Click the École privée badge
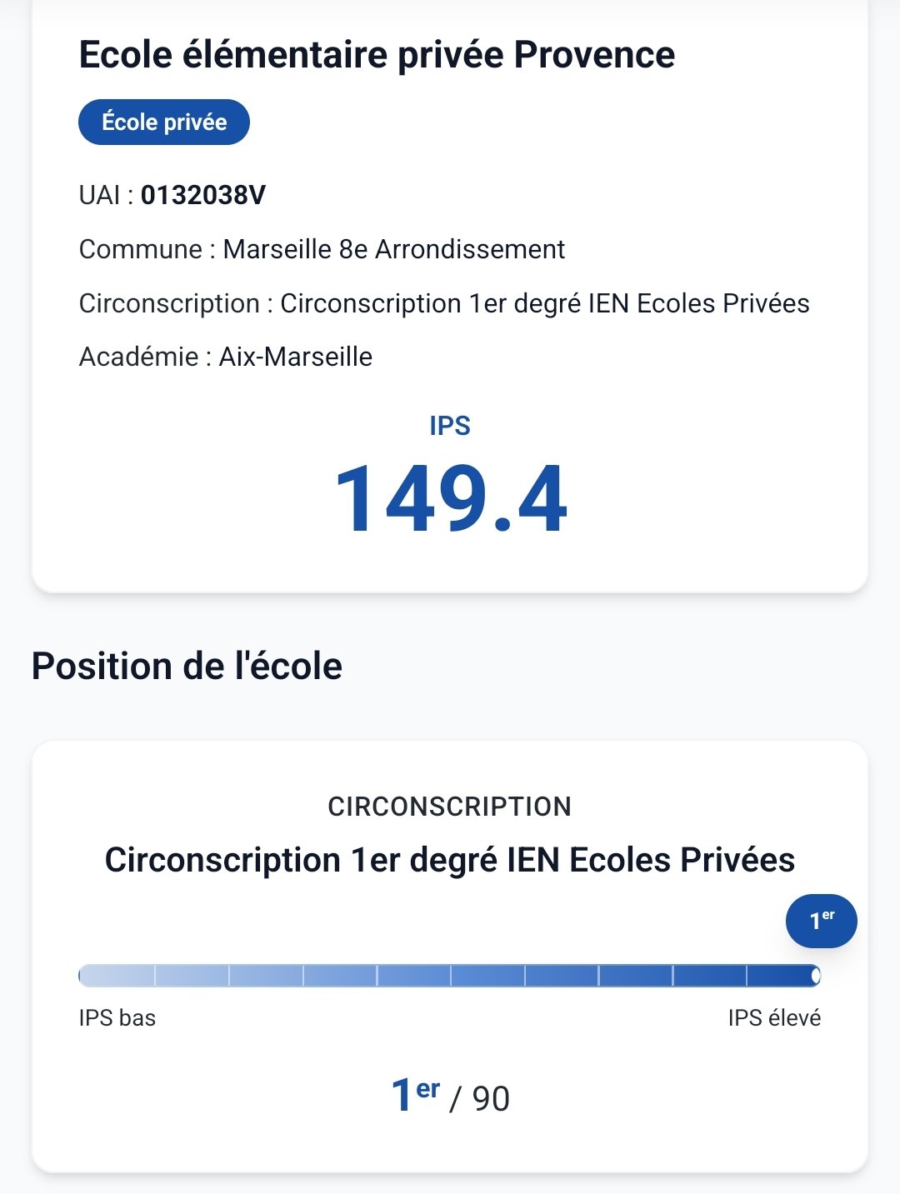The width and height of the screenshot is (900, 1194). pos(164,122)
